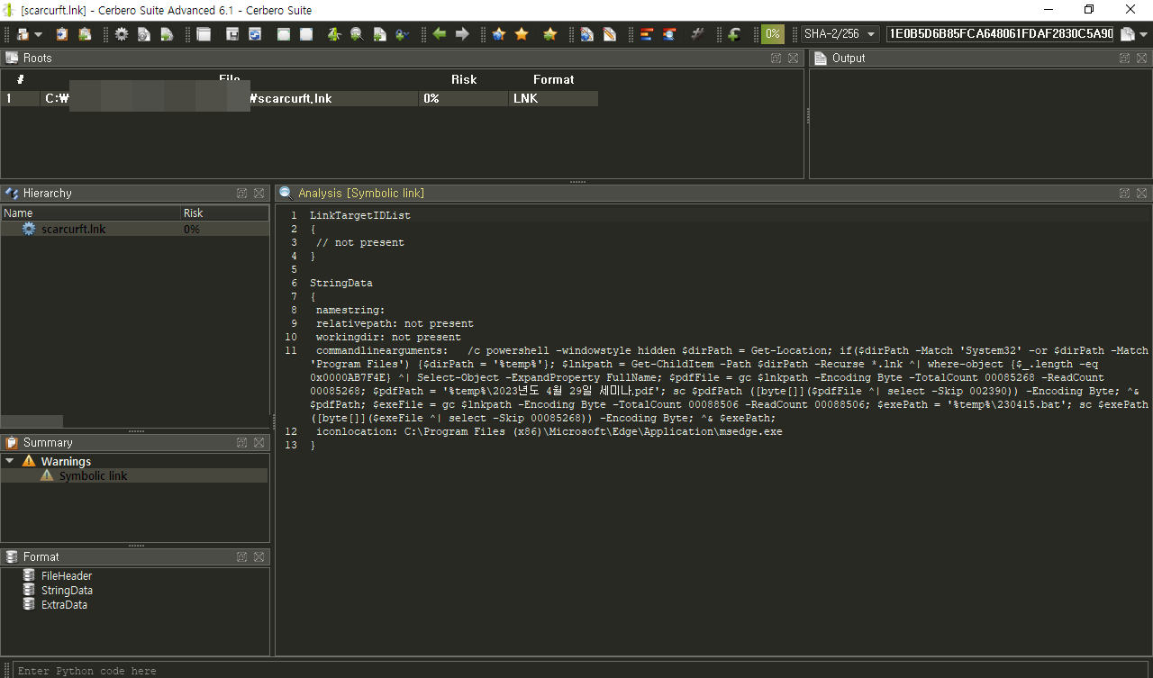1153x678 pixels.
Task: Select scarcurft.lnk row in Roots table
Action: (x=299, y=98)
